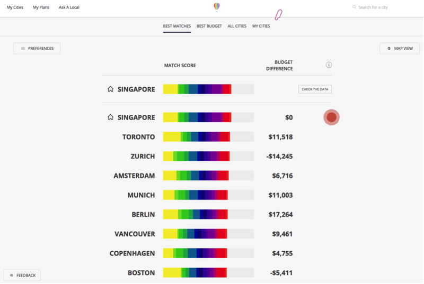This screenshot has width=424, height=284.
Task: Click the $6,716 budget value
Action: (x=282, y=176)
